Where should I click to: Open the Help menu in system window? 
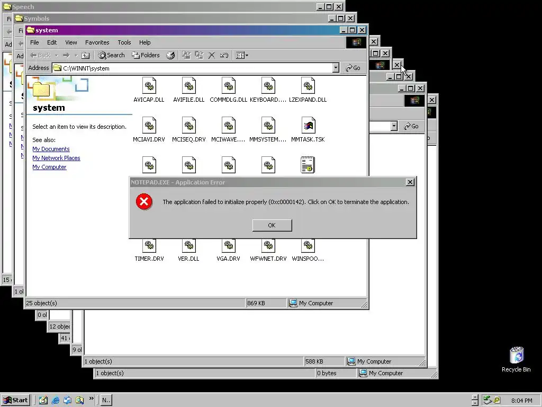click(145, 42)
